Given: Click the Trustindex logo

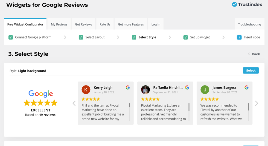Looking at the screenshot, I should [247, 4].
